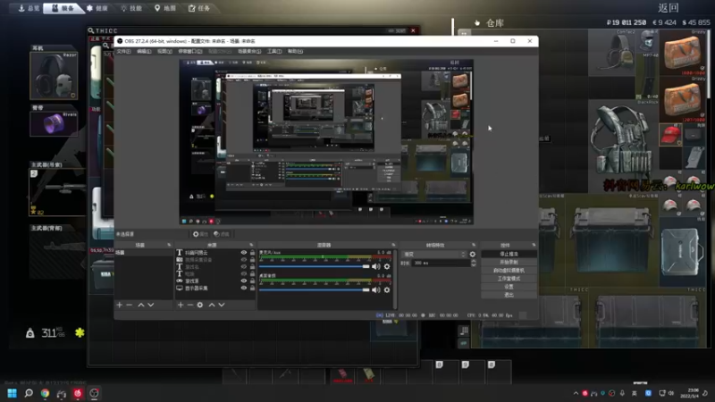
Task: Pop out the 混音器 dock panel
Action: pos(393,245)
